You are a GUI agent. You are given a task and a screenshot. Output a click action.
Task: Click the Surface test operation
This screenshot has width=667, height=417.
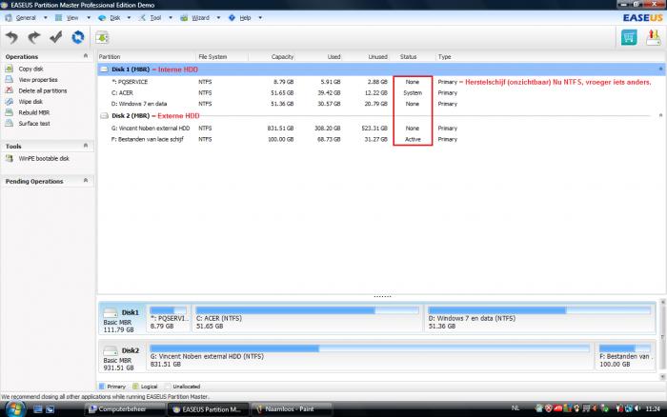pos(34,124)
